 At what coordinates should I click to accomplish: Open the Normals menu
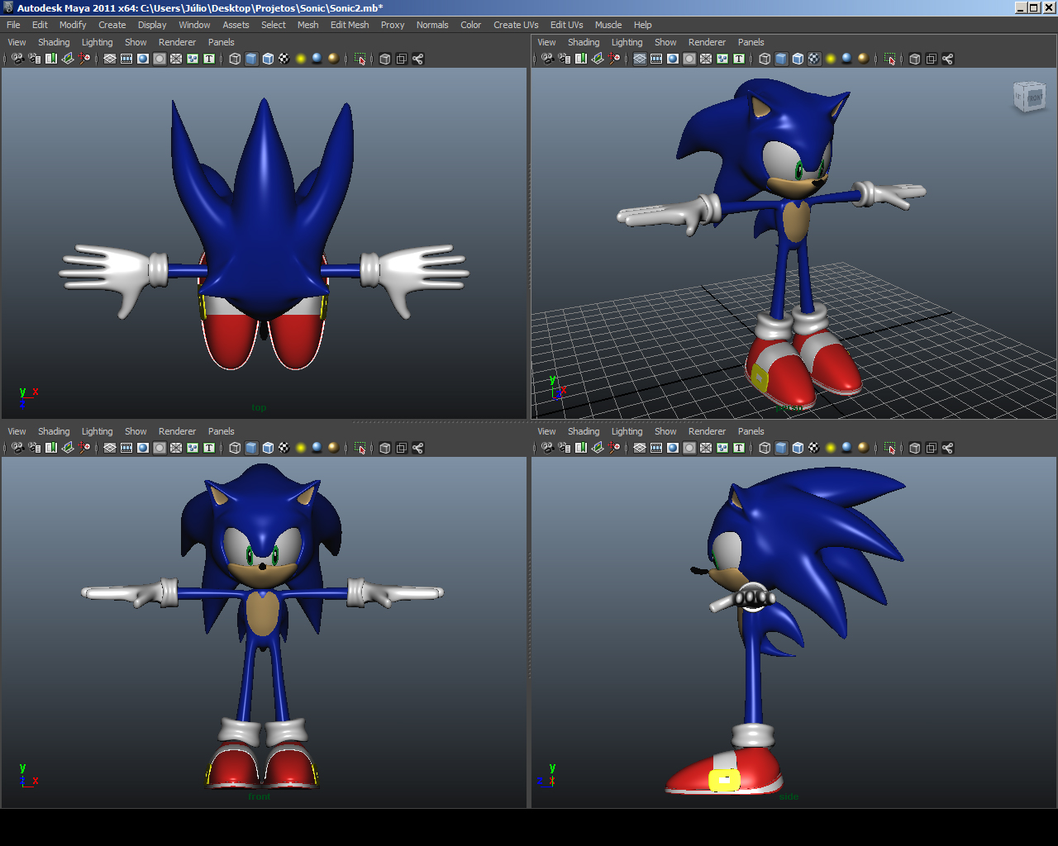[432, 25]
